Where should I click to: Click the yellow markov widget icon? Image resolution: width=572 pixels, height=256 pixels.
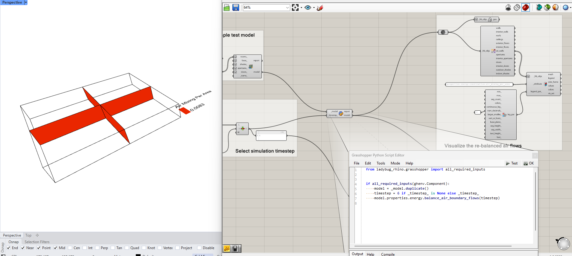[227, 249]
